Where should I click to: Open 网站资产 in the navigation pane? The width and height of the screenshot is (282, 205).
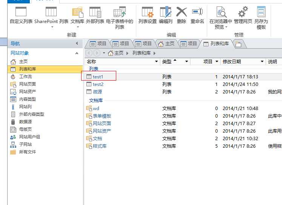(x=45, y=92)
